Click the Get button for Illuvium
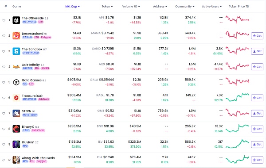The height and width of the screenshot is (168, 266). pos(257,144)
